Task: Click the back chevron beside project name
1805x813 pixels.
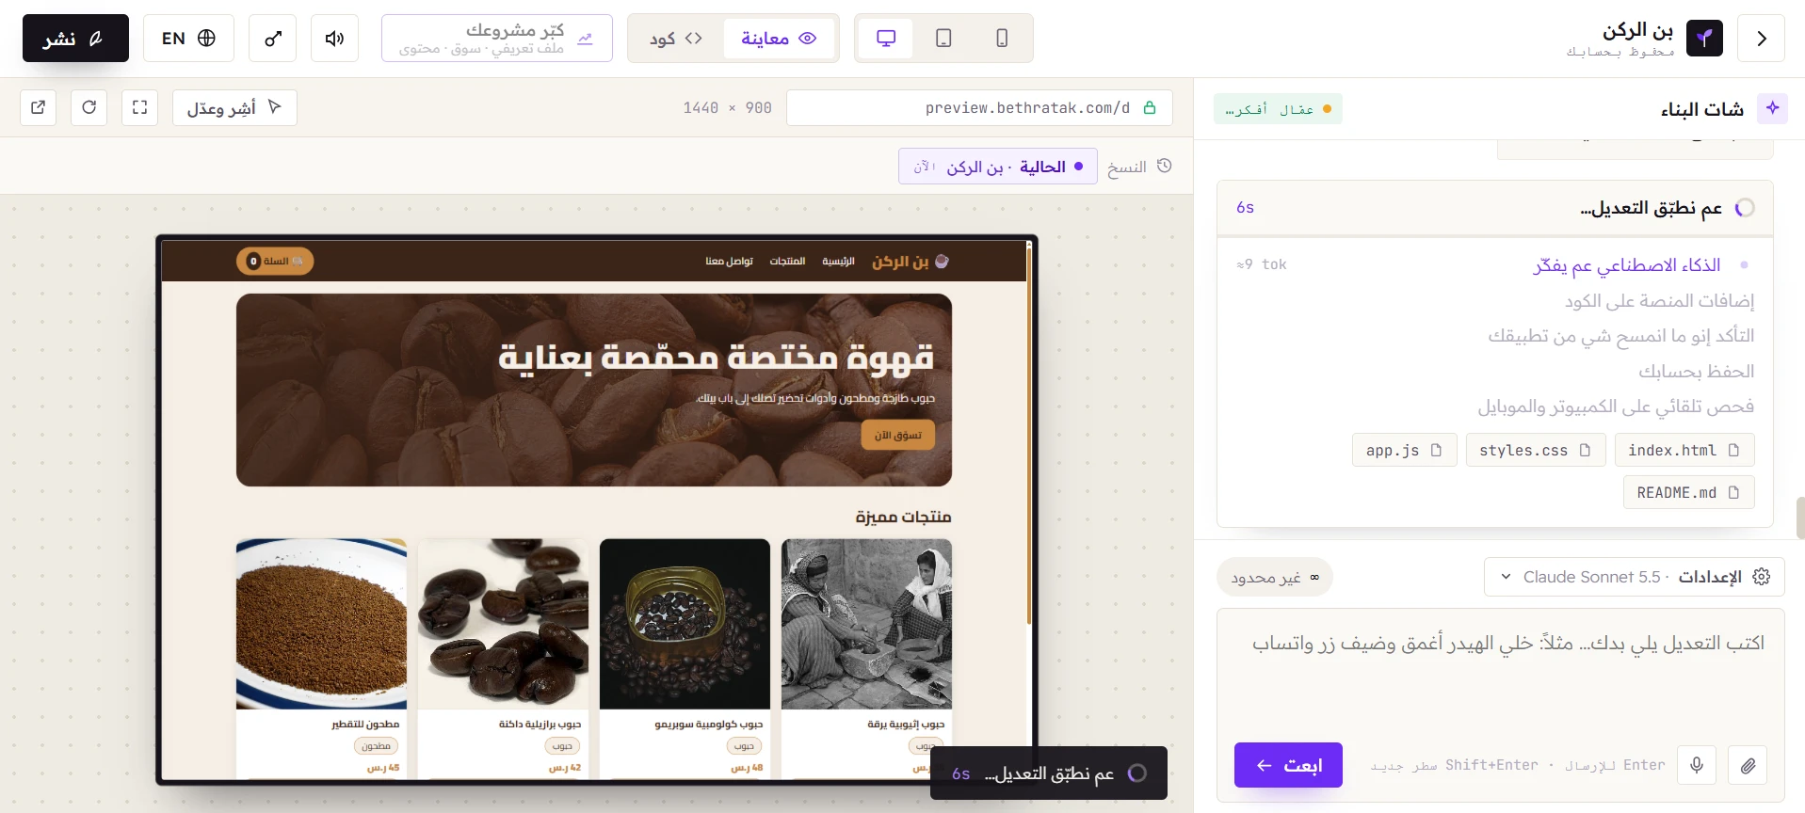Action: tap(1761, 39)
